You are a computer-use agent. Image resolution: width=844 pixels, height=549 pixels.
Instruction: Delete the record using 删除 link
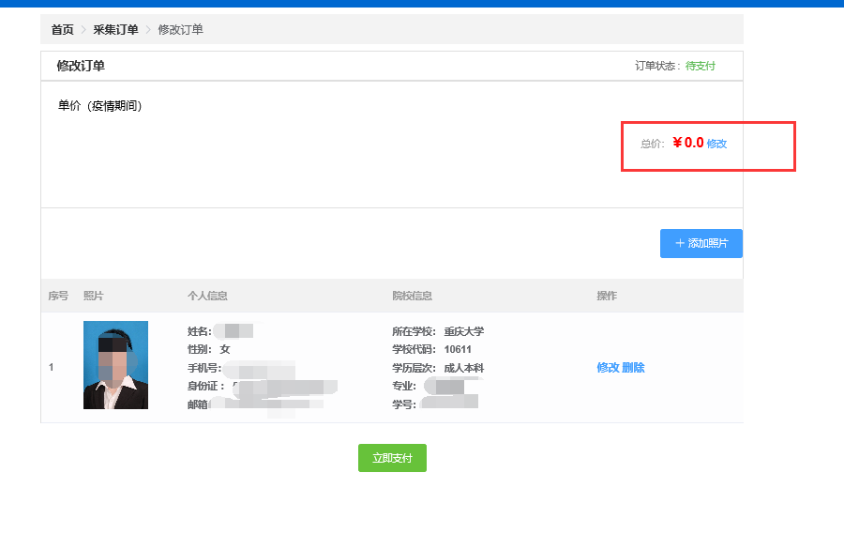pos(633,367)
